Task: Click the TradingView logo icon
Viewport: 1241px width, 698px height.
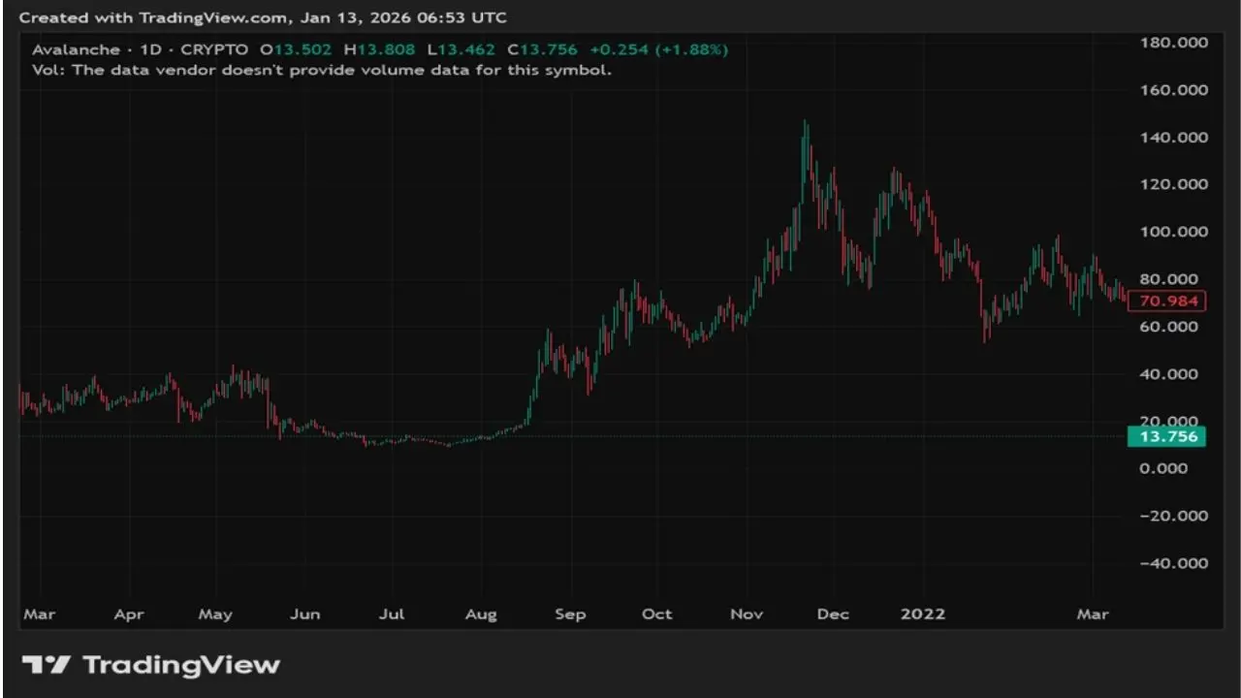Action: [46, 665]
